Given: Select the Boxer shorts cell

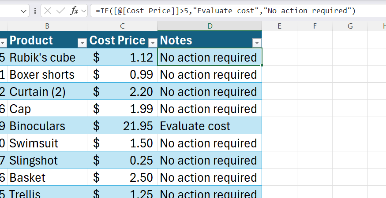Looking at the screenshot, I should [47, 74].
